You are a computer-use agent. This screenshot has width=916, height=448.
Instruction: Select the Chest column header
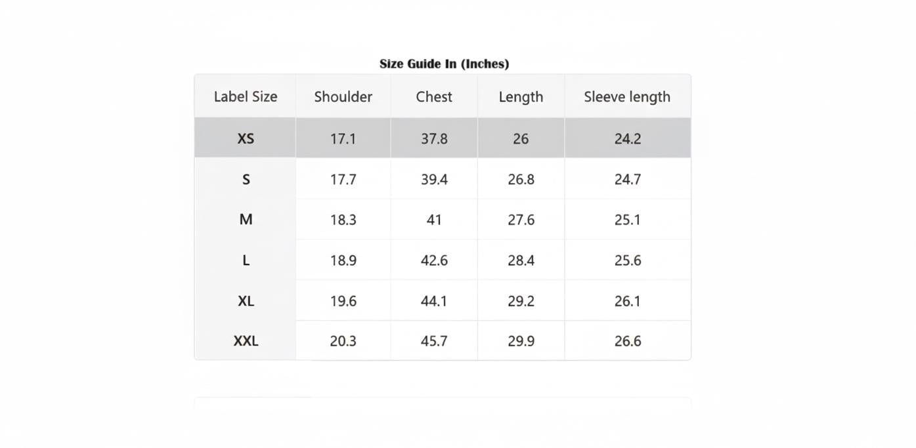point(434,96)
